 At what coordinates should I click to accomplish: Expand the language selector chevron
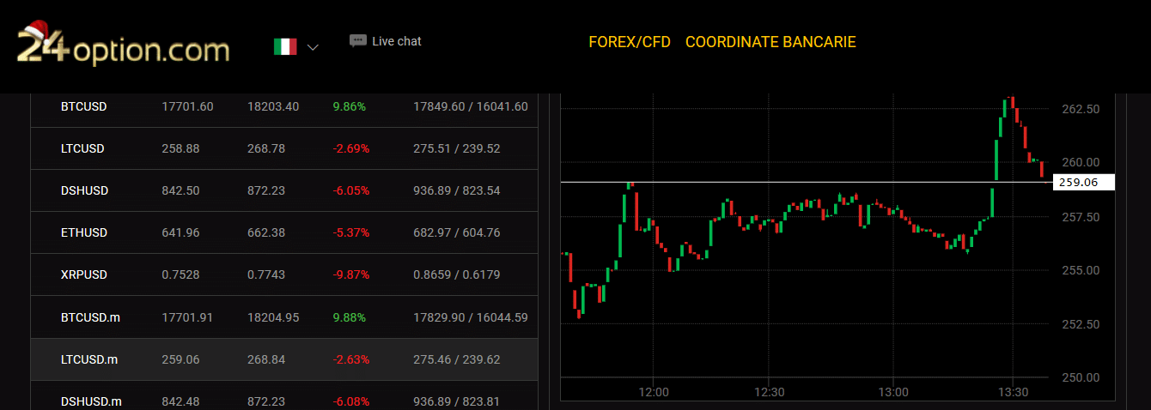[x=313, y=47]
